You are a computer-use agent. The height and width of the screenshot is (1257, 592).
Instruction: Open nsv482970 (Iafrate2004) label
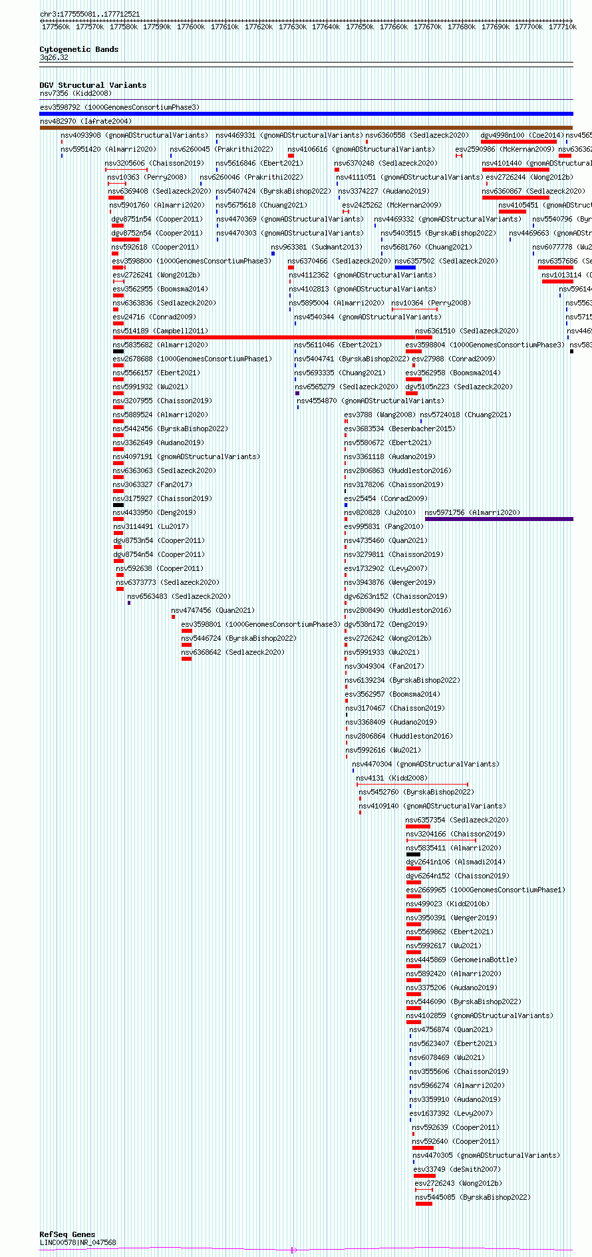tap(86, 121)
